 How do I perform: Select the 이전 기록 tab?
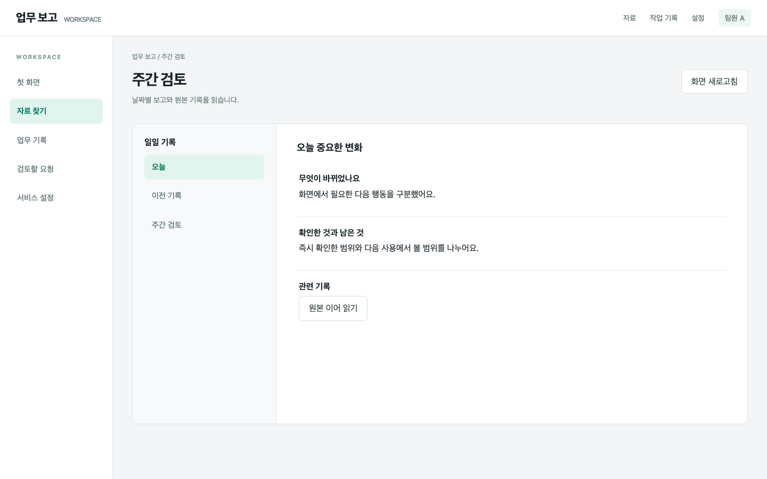204,195
